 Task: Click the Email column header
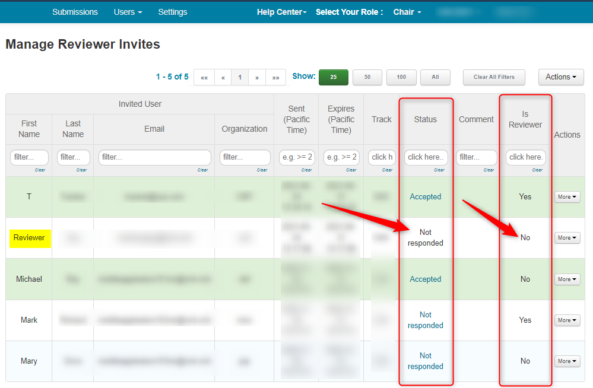coord(154,129)
